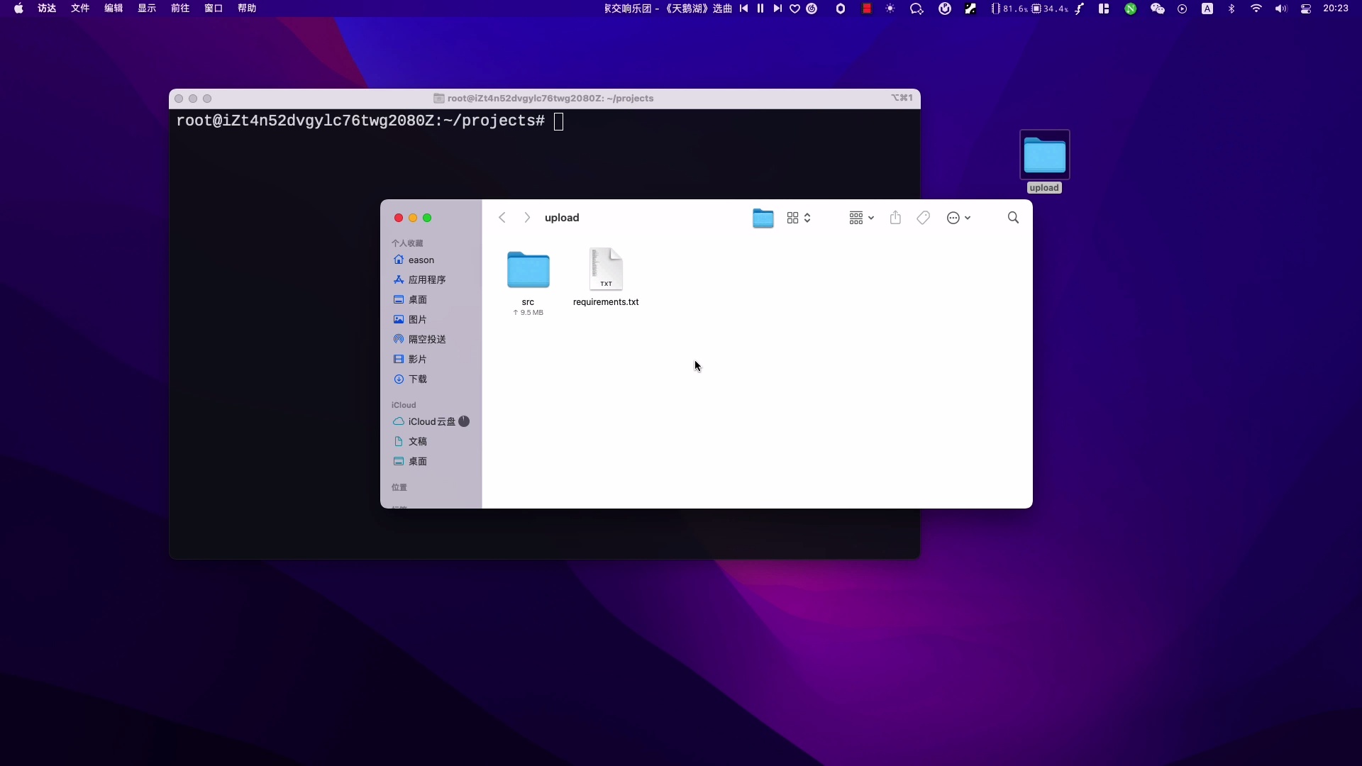Image resolution: width=1362 pixels, height=766 pixels.
Task: Click the blue folder icon in Finder toolbar
Action: pos(763,218)
